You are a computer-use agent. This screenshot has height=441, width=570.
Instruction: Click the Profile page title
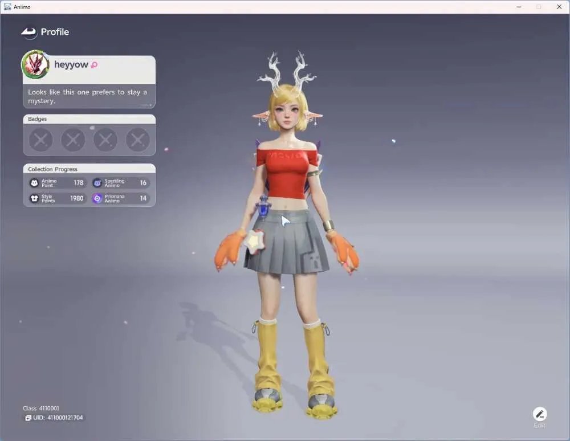point(55,32)
